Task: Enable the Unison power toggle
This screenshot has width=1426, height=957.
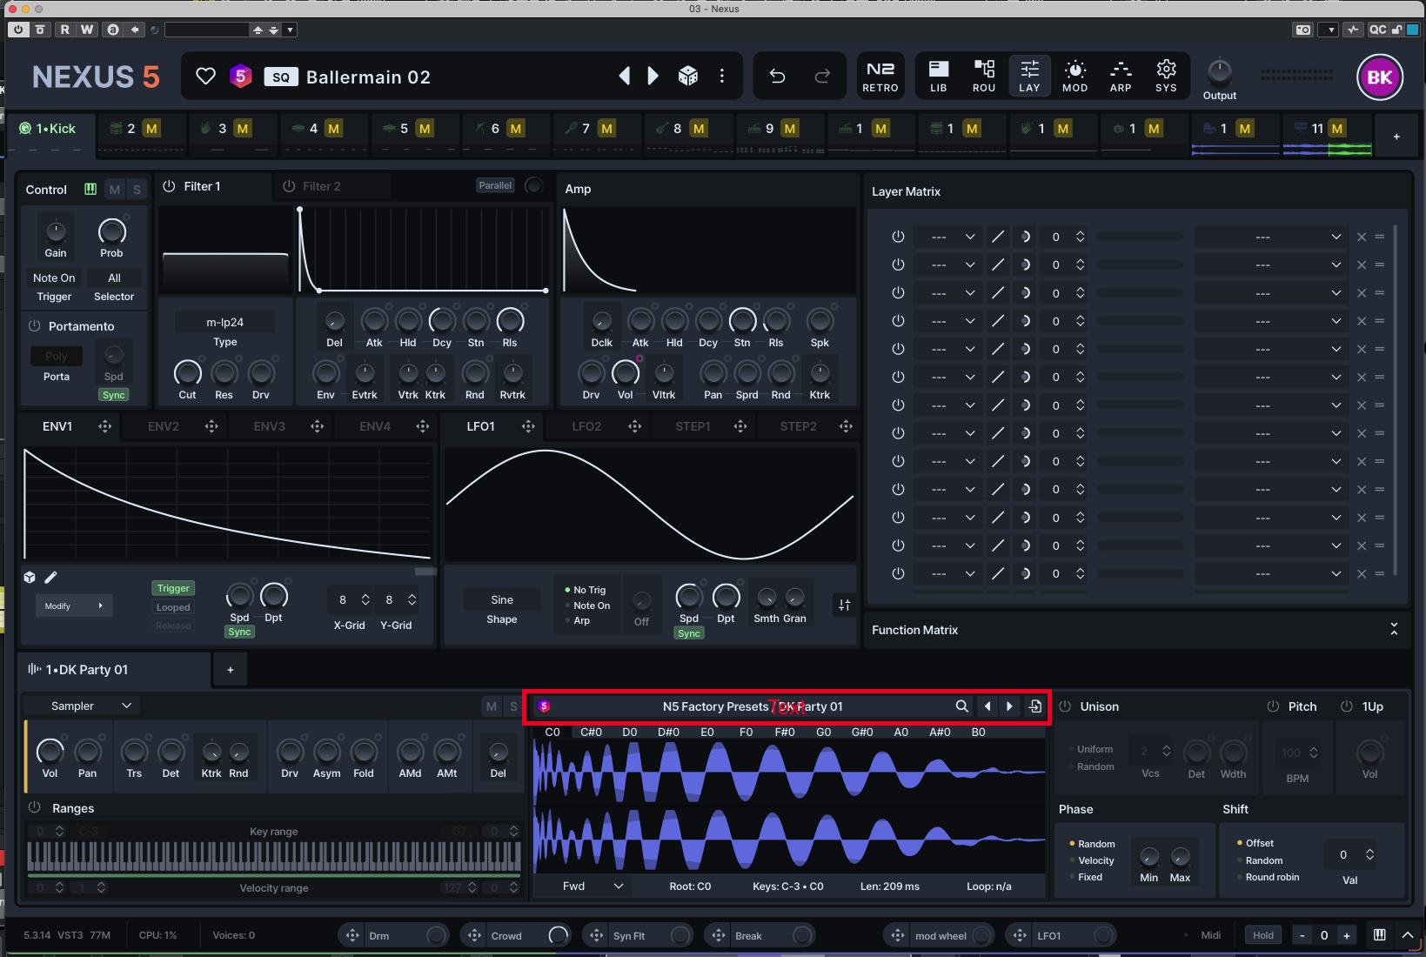Action: tap(1065, 706)
